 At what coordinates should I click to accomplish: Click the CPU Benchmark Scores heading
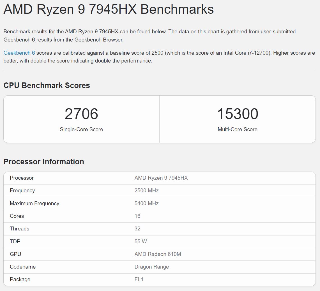pyautogui.click(x=47, y=86)
